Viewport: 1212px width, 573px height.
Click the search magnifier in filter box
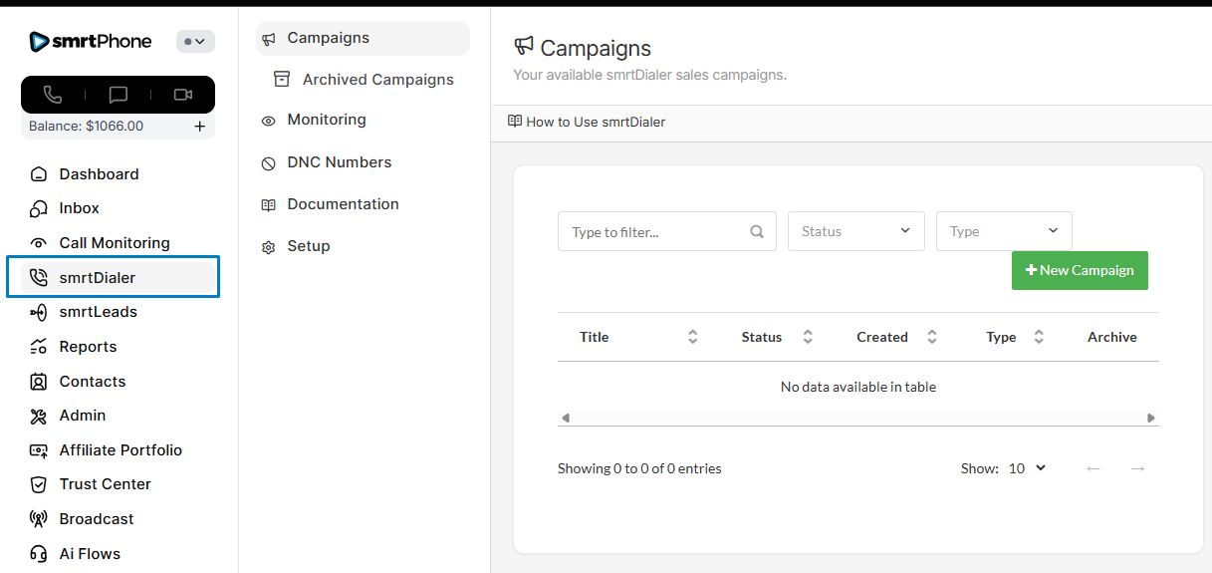tap(757, 231)
